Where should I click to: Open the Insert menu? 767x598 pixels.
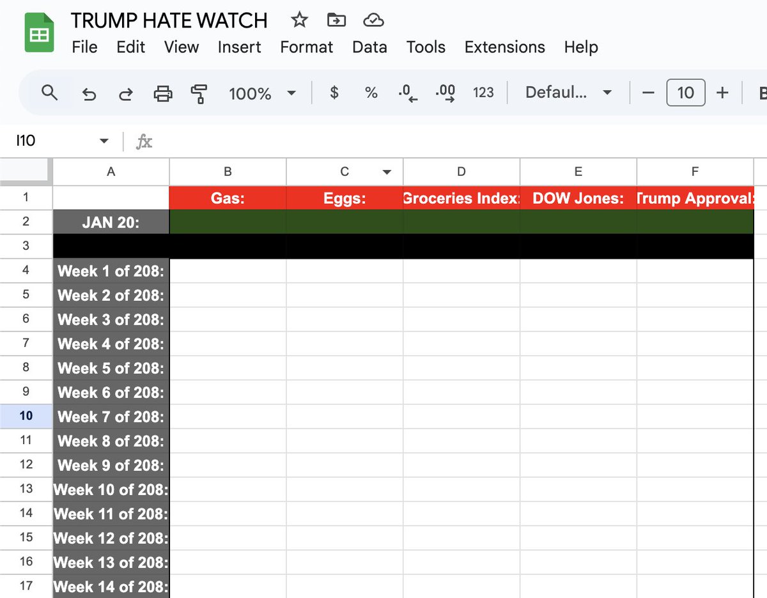(239, 47)
